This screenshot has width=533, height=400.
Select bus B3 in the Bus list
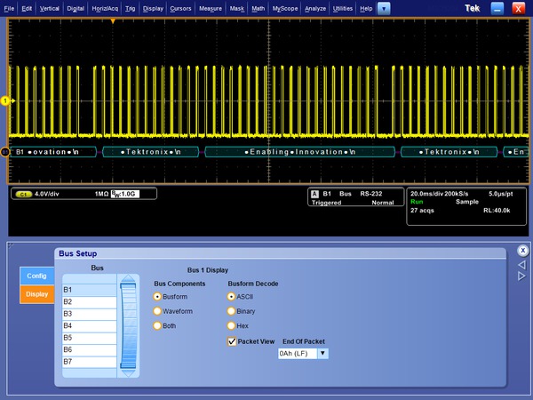point(88,314)
